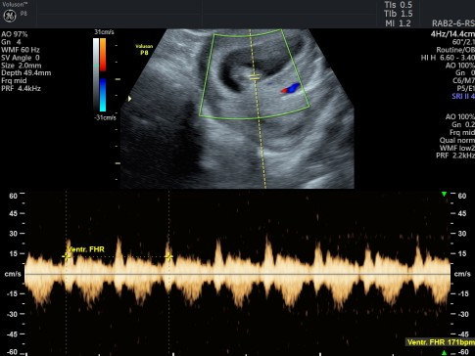Click the 'RAB2-6-RS' probe label
Screen dimensions: 475x356
[453, 23]
